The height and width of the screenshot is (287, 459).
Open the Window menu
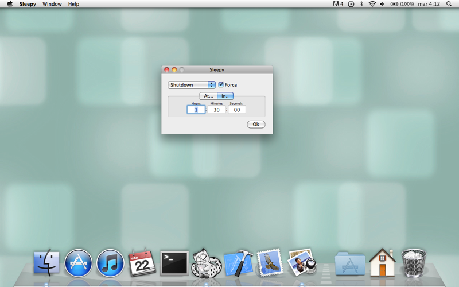point(52,4)
